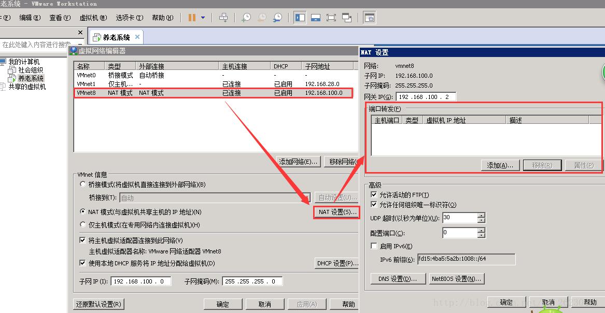Select 社会组织 in the library tree
The width and height of the screenshot is (605, 313).
click(x=31, y=70)
